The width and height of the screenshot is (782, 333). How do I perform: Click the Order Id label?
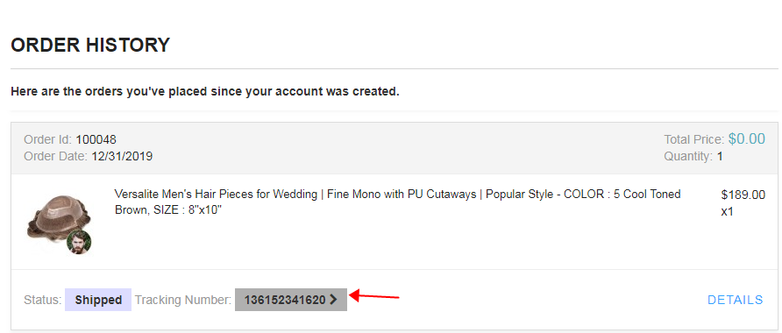pyautogui.click(x=48, y=139)
